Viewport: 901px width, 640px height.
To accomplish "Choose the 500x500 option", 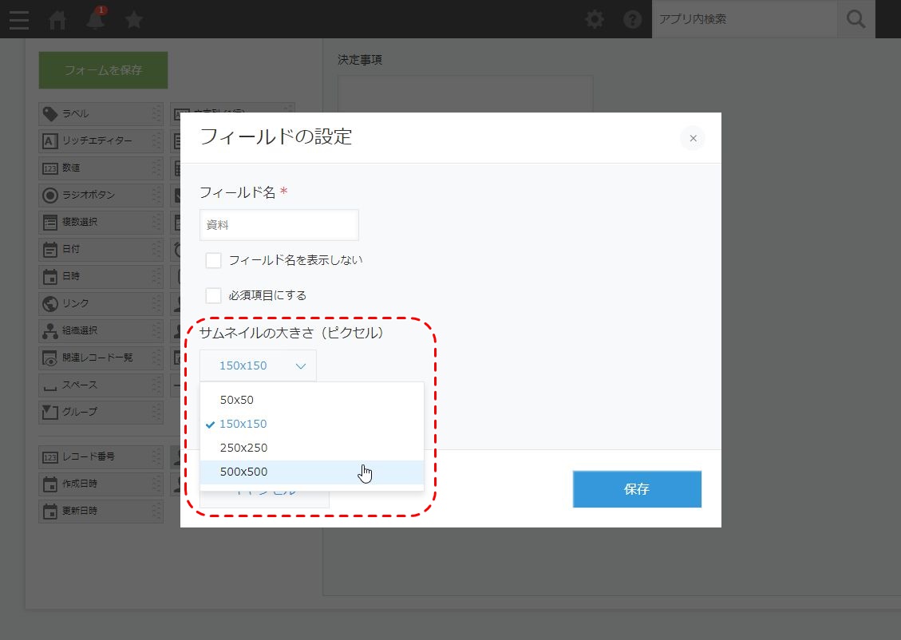I will tap(312, 472).
